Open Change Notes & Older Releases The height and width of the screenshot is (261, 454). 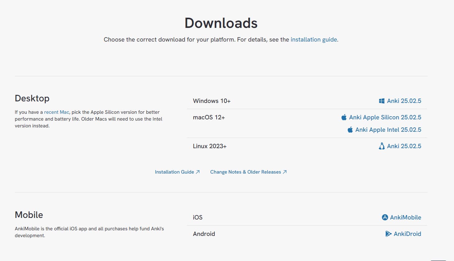(x=245, y=172)
